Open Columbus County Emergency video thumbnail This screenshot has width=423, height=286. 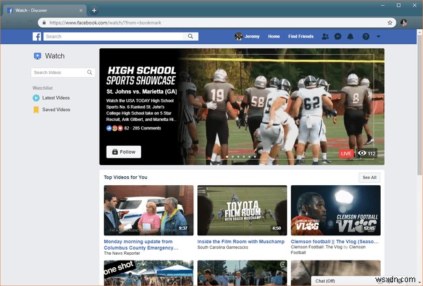(x=148, y=210)
